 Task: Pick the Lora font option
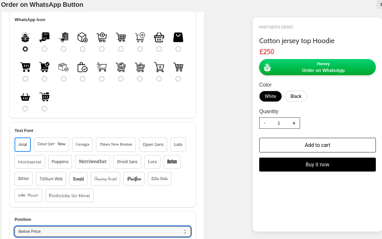(x=152, y=162)
